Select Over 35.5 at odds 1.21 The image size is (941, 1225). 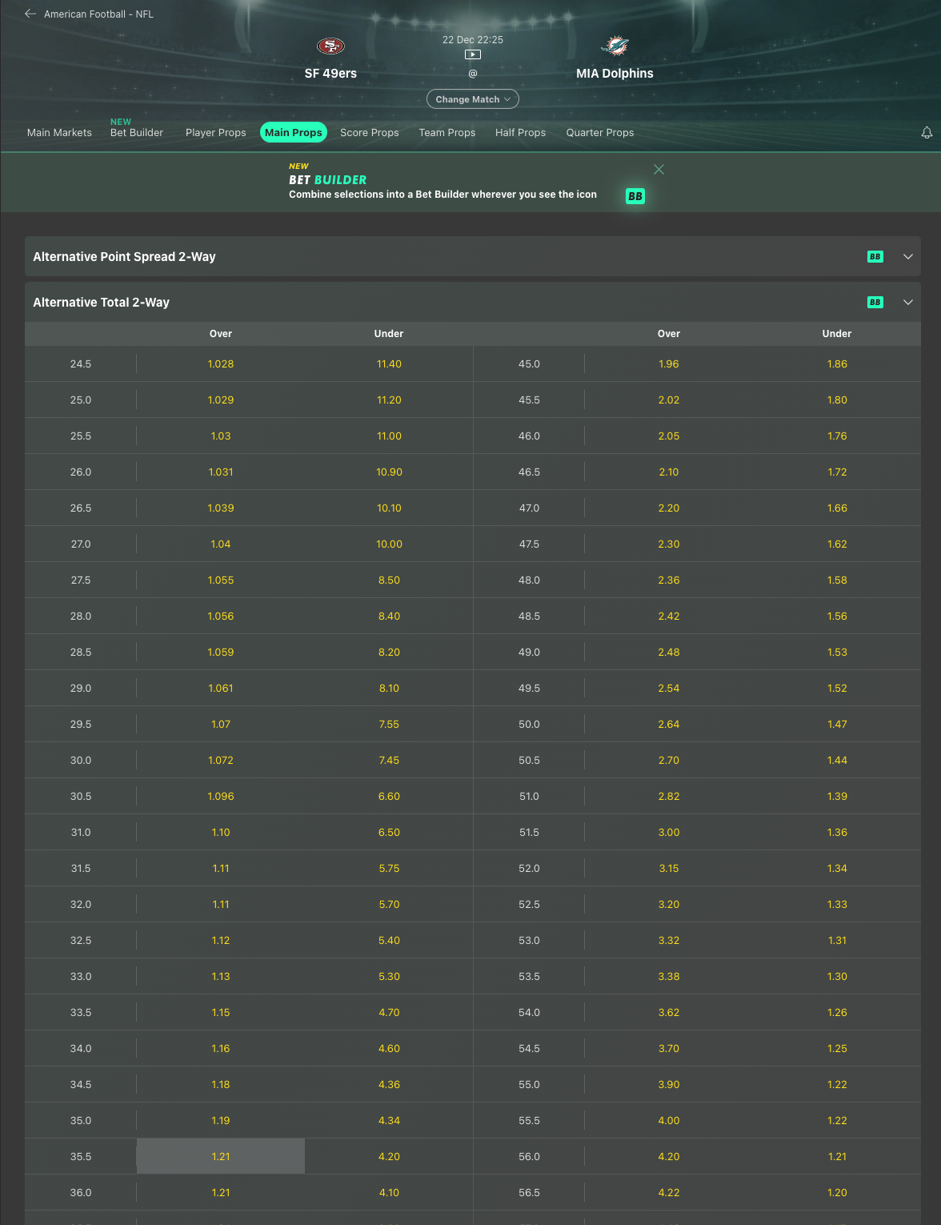point(221,1156)
